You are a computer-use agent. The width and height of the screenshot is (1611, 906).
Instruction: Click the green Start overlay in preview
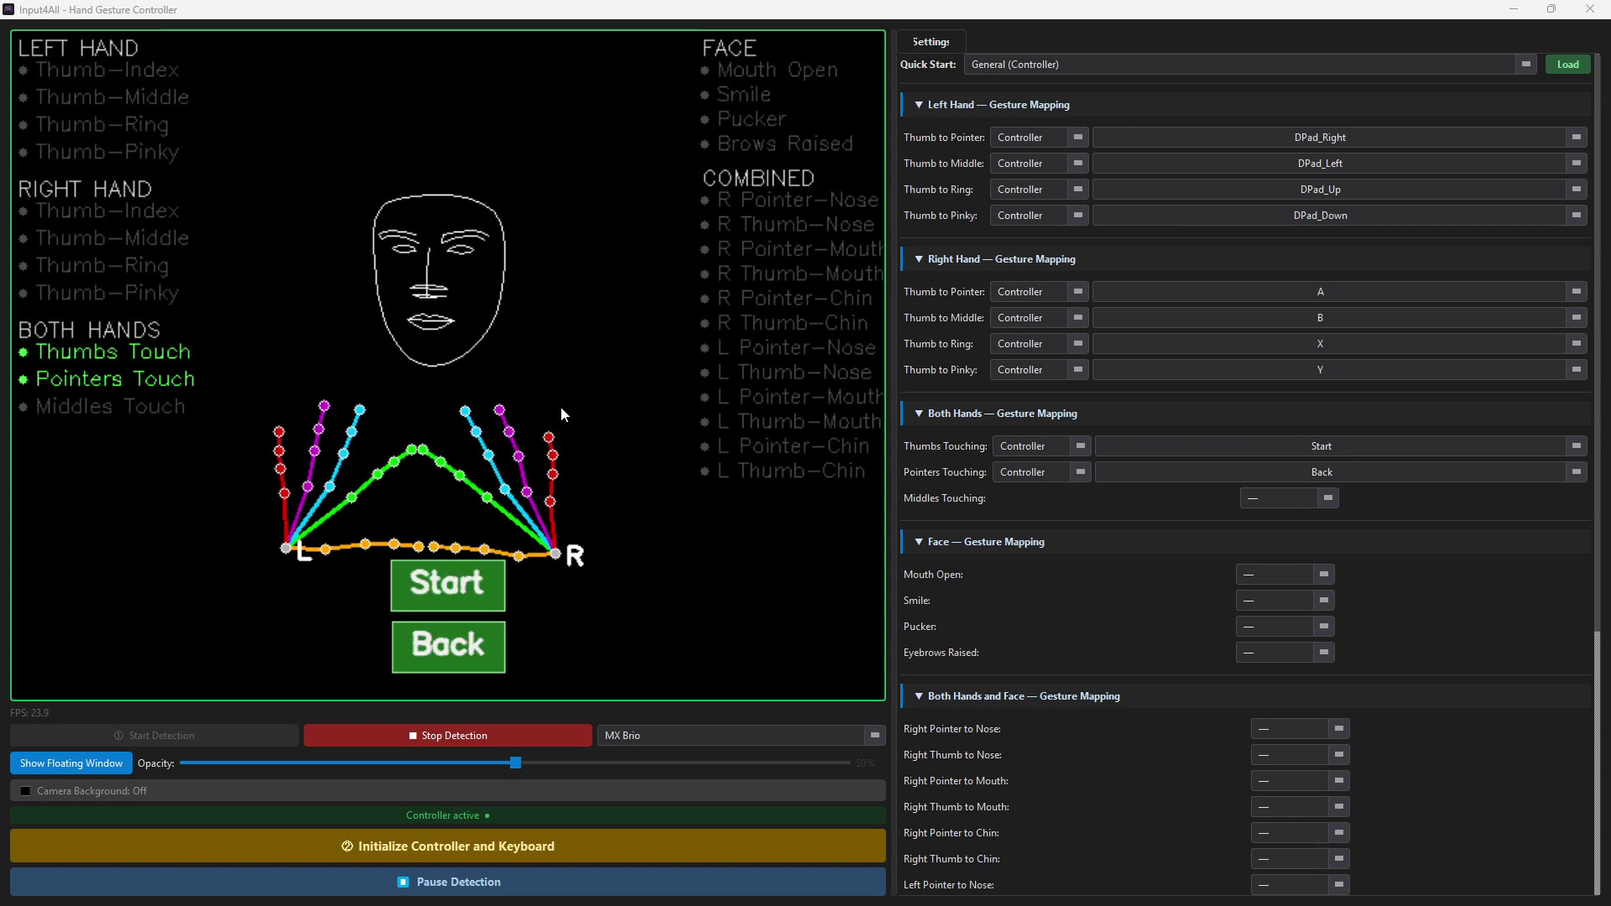tap(448, 585)
